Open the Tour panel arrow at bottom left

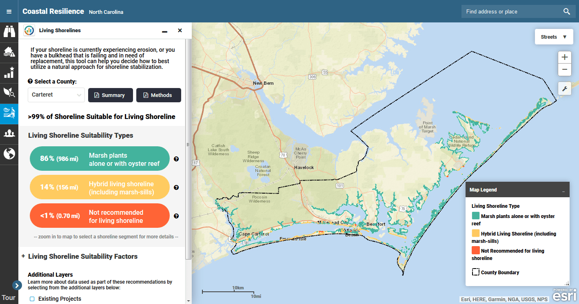[17, 285]
